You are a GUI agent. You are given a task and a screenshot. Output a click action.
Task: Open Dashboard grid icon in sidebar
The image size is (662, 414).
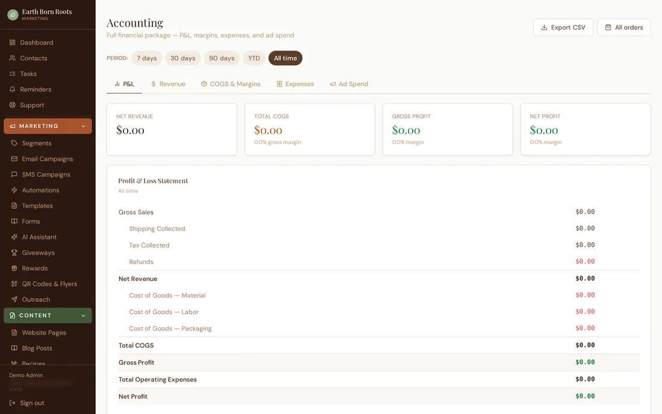[x=12, y=43]
